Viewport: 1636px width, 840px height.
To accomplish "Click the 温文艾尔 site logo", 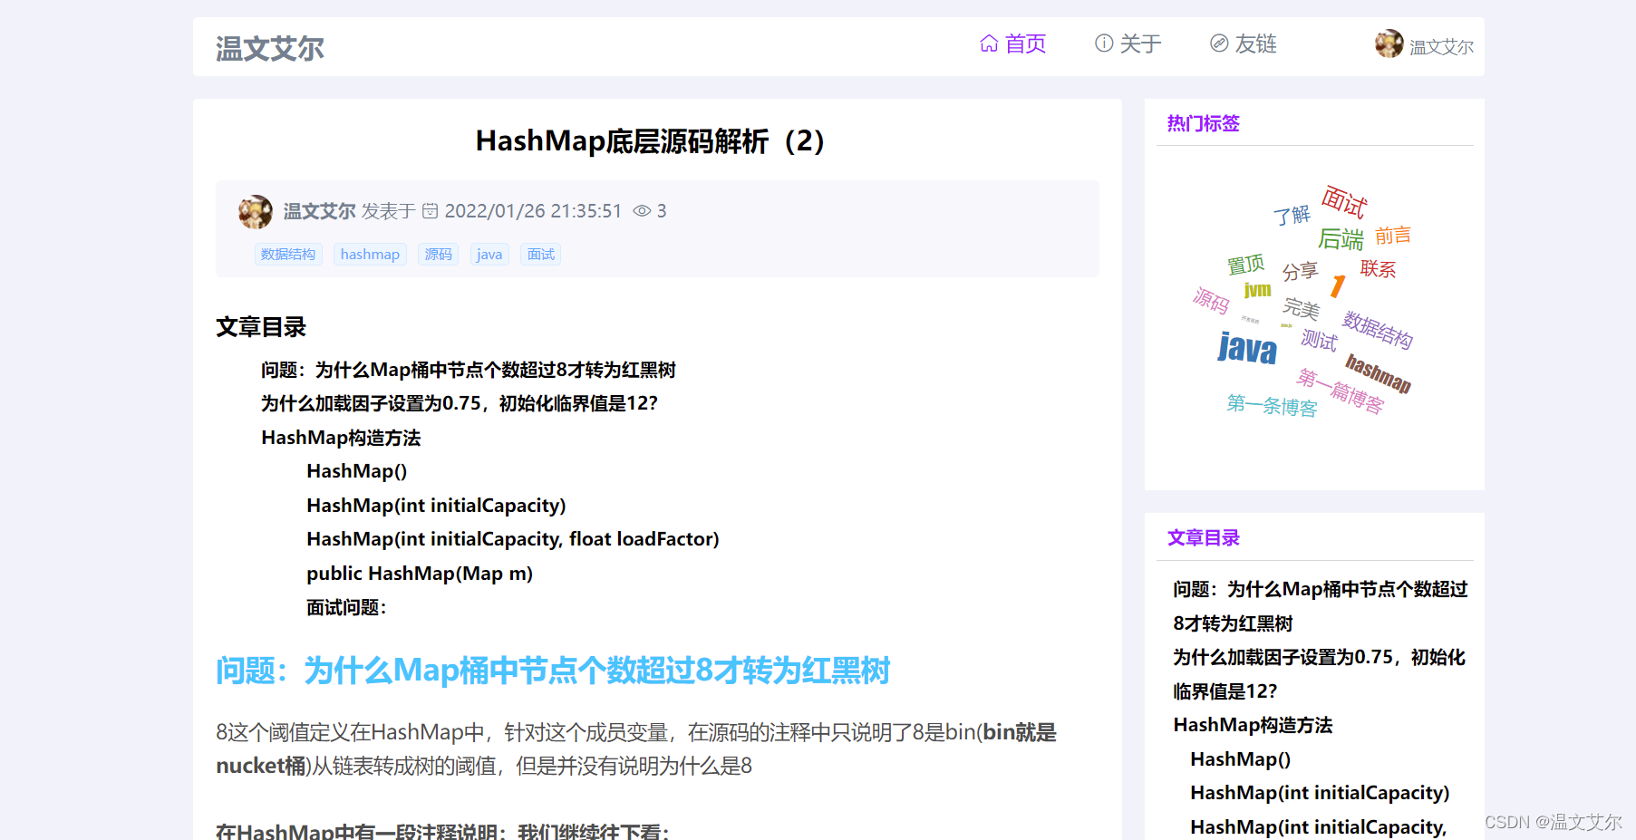I will tap(269, 48).
